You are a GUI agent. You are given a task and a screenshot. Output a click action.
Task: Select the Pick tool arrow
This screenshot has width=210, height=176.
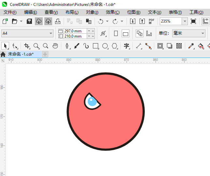coord(5,46)
